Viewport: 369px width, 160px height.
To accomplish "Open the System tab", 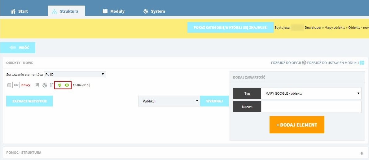I will coord(154,11).
